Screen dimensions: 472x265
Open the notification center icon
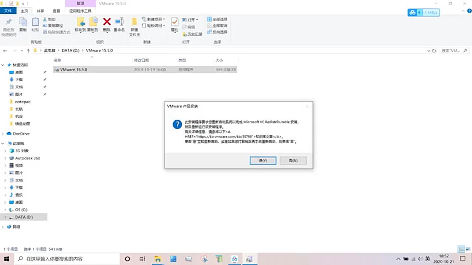(462, 259)
